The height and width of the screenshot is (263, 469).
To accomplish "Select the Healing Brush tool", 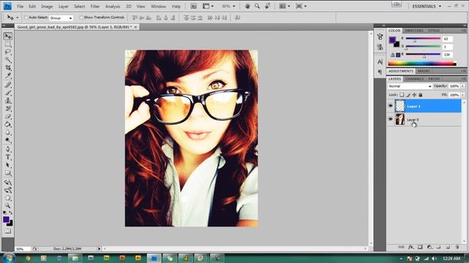I will [x=8, y=85].
